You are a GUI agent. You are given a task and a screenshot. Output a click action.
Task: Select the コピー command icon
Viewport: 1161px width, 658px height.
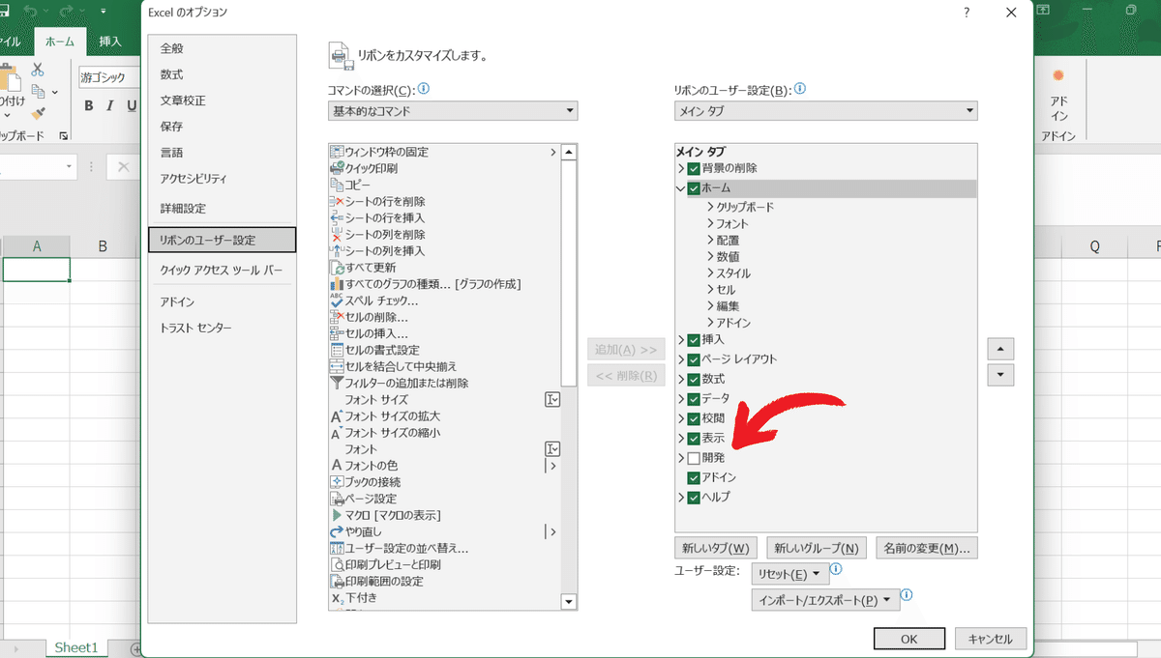[x=337, y=185]
